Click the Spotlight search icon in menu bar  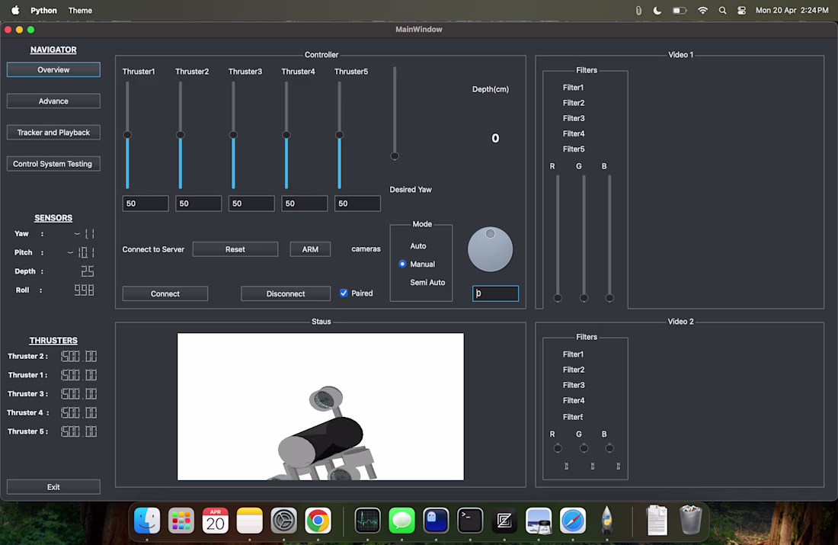pyautogui.click(x=722, y=11)
